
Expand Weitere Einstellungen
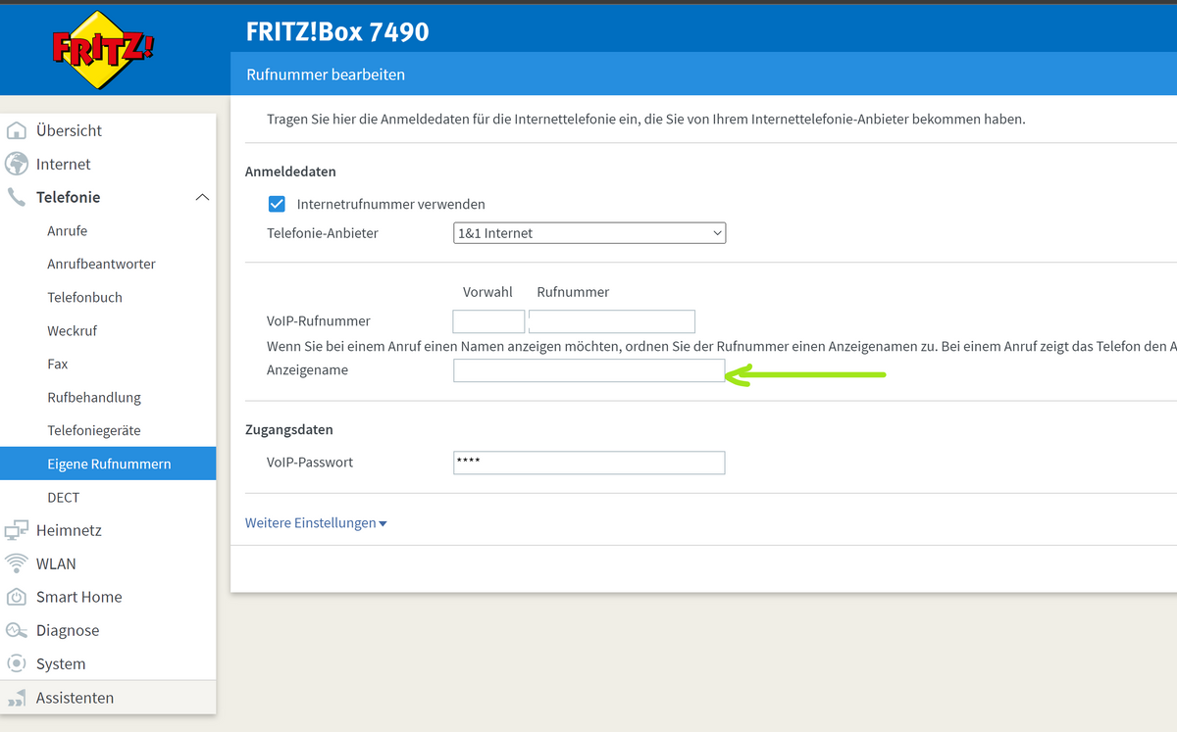316,523
